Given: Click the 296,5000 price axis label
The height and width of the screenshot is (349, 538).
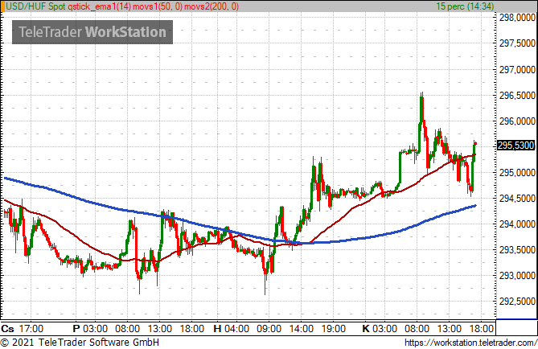Looking at the screenshot, I should 517,96.
